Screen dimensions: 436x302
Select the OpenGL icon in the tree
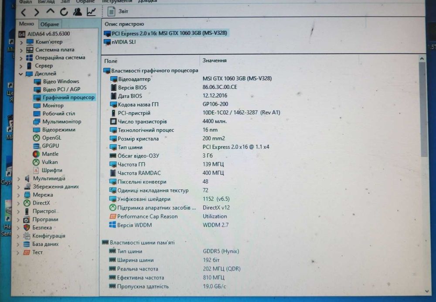[x=37, y=138]
